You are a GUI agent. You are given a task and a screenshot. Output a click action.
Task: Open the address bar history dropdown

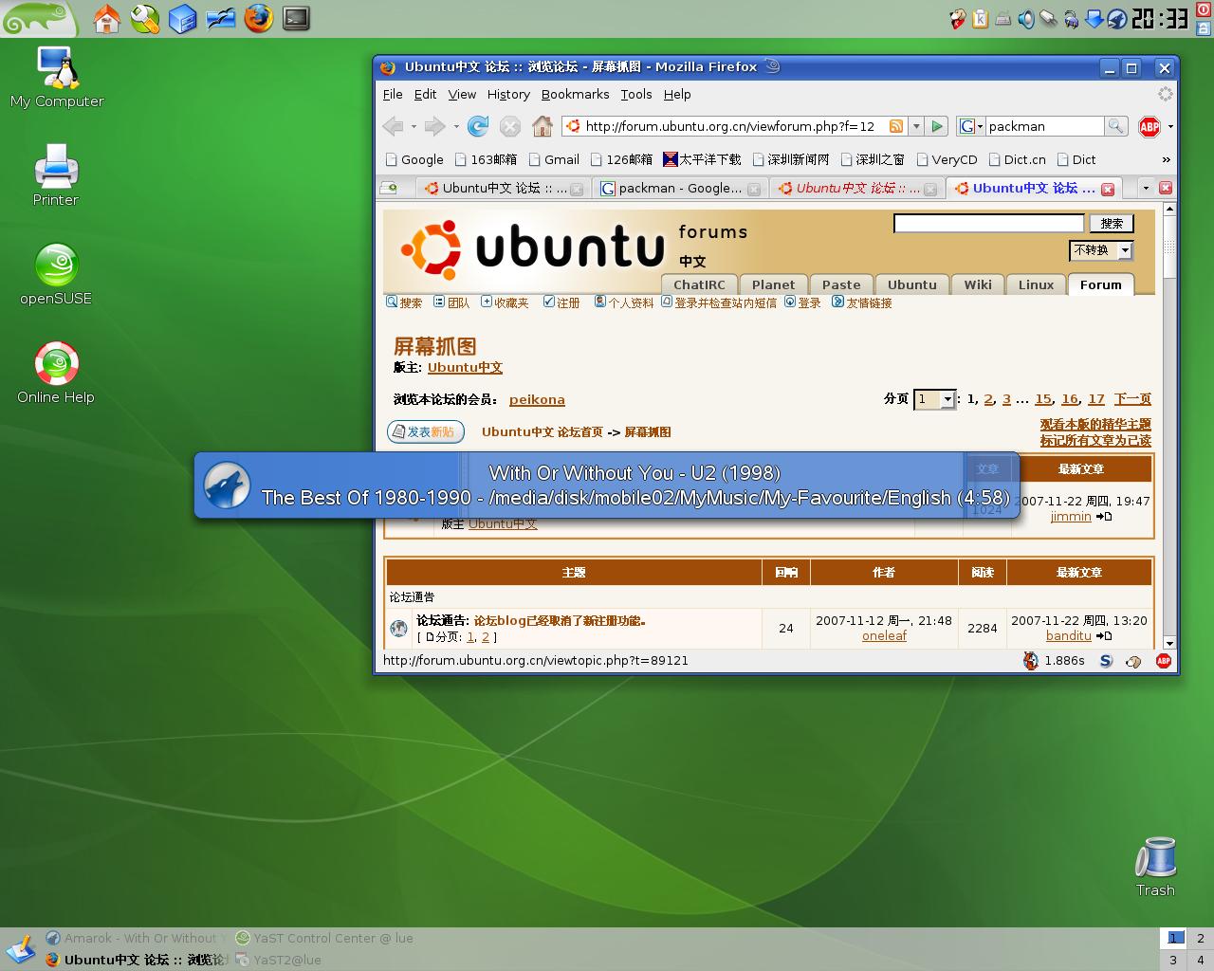point(916,126)
